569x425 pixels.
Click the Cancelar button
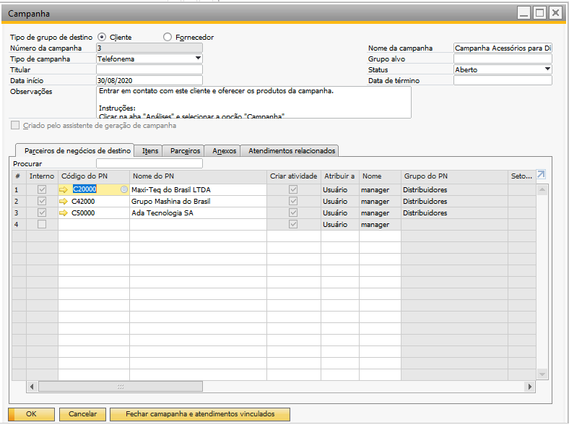click(83, 414)
